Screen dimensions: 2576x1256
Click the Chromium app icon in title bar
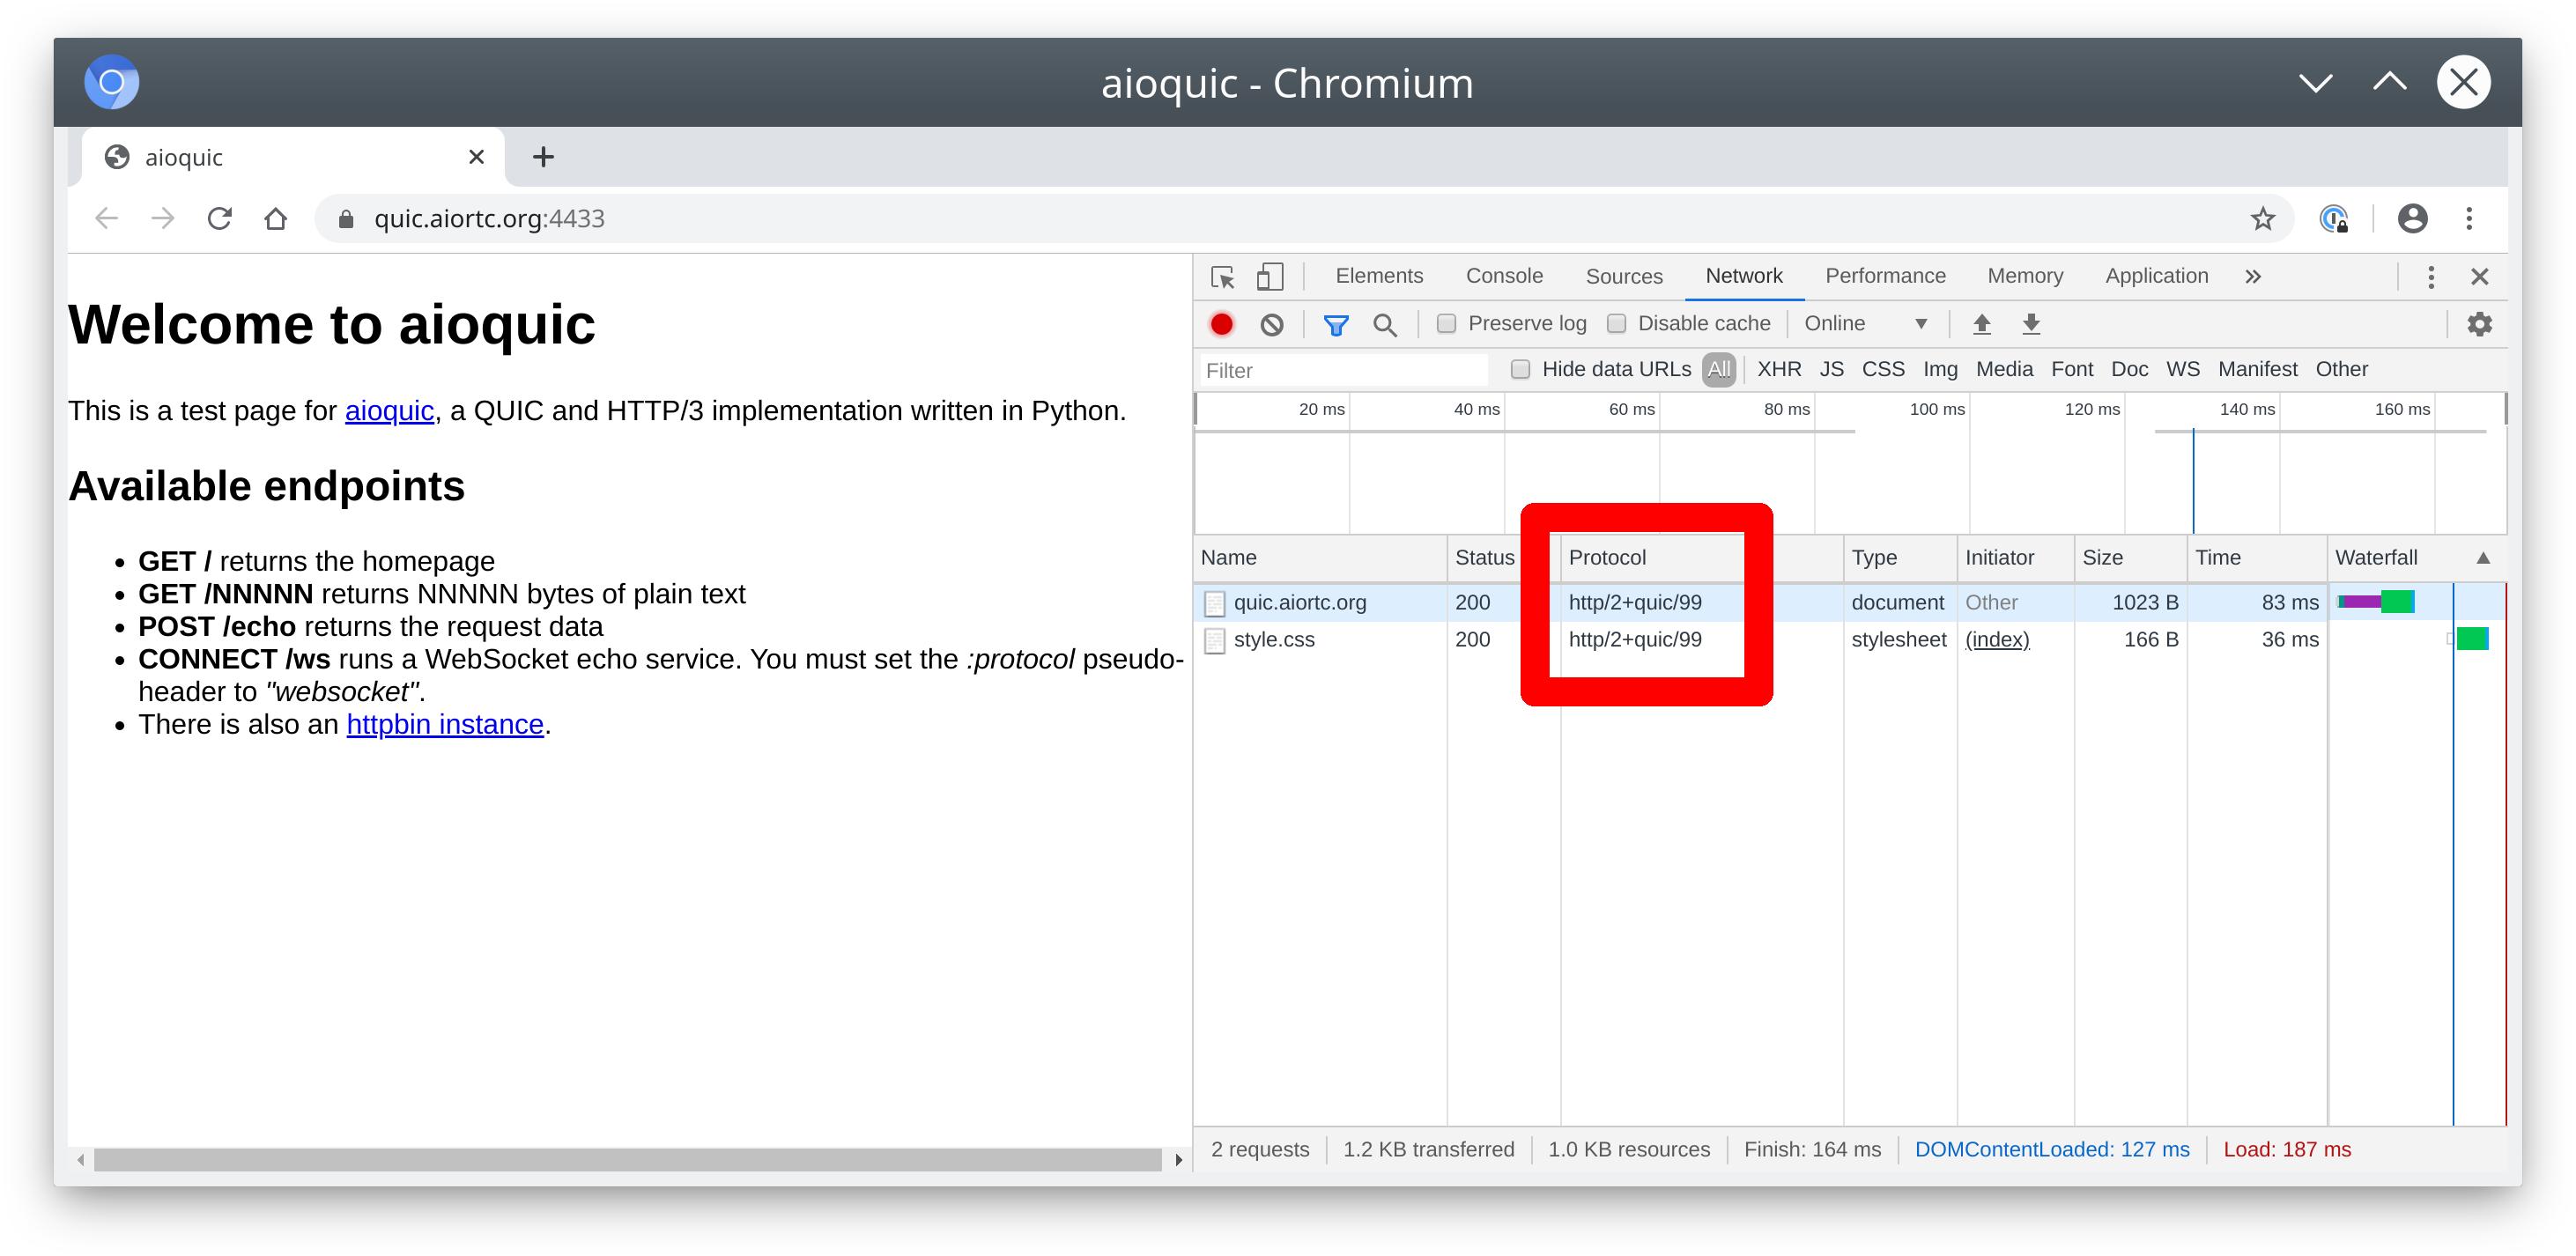pyautogui.click(x=112, y=82)
